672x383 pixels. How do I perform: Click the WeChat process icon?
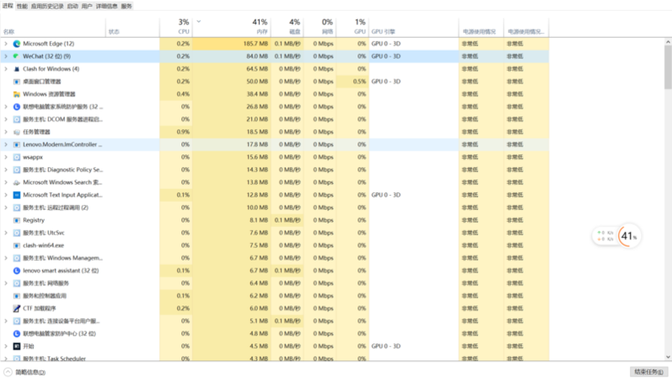point(16,56)
